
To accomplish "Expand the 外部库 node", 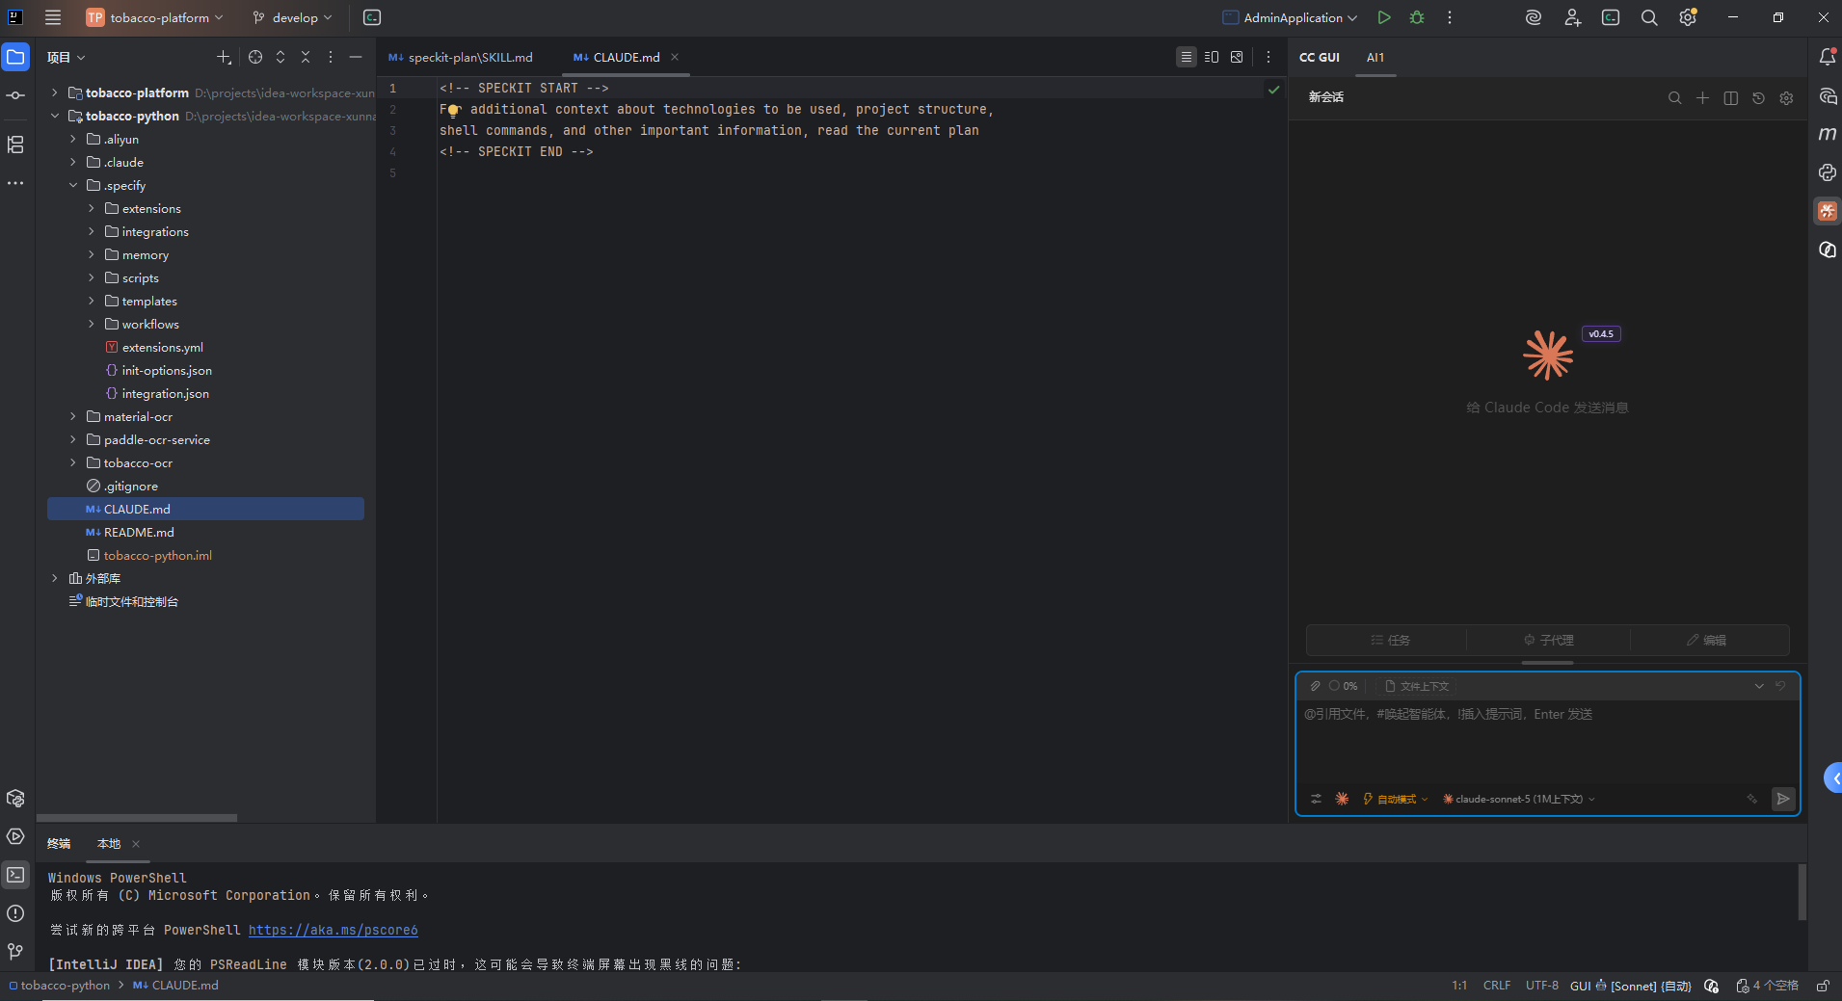I will point(55,578).
